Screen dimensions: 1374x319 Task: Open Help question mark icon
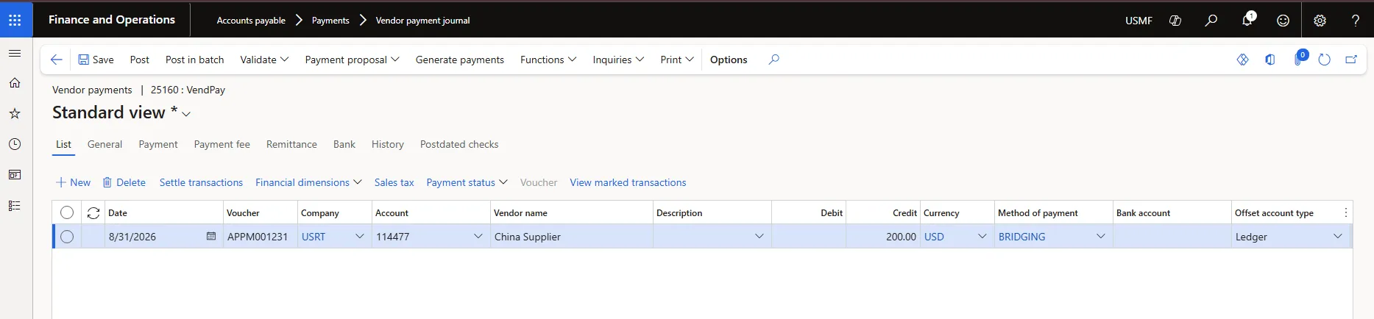1356,21
